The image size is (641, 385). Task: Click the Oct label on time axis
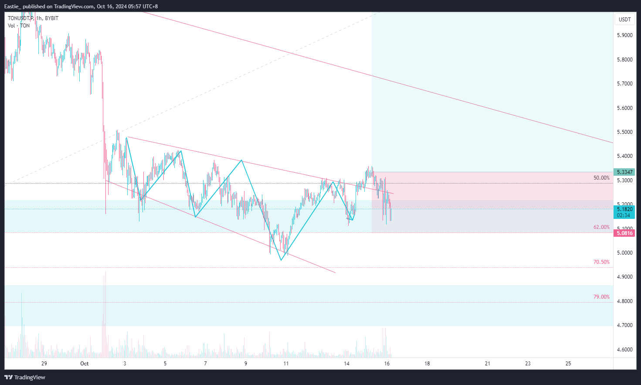pyautogui.click(x=85, y=364)
